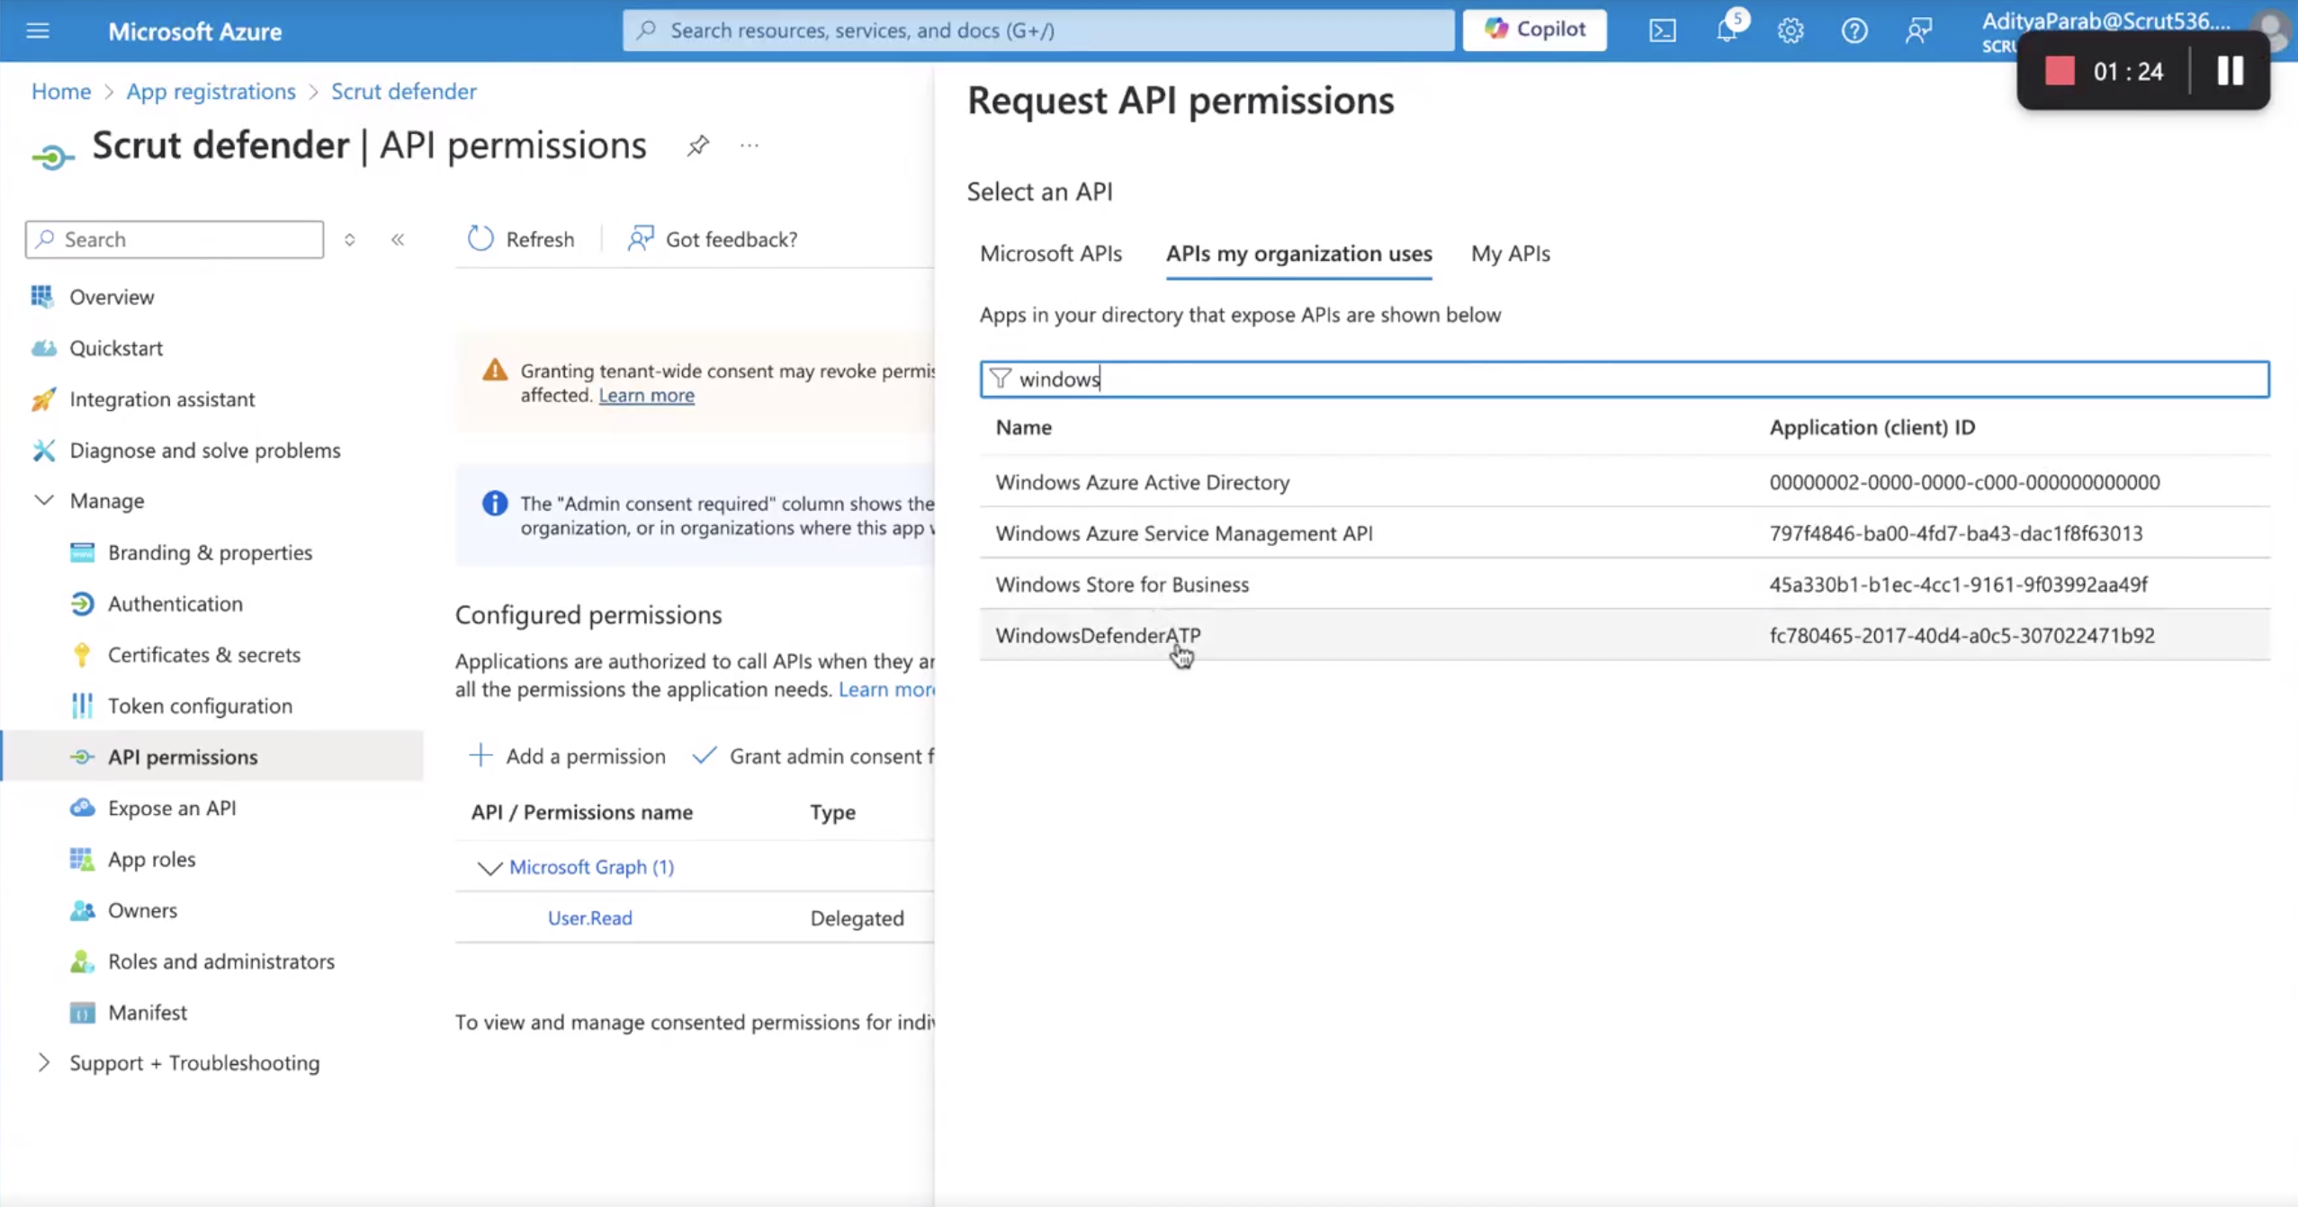Click the Refresh button
The width and height of the screenshot is (2298, 1207).
click(521, 239)
